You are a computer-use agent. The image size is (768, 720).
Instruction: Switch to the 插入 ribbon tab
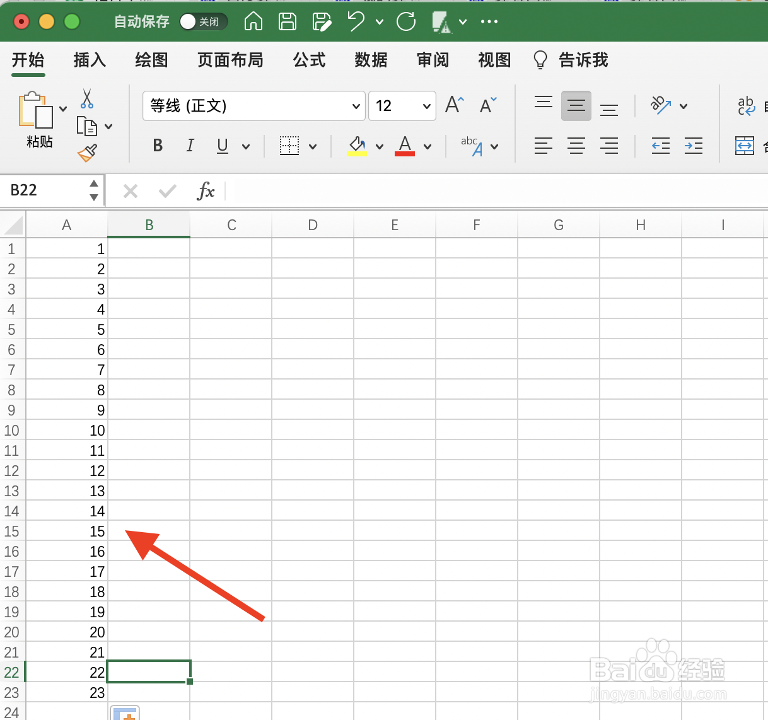[x=89, y=60]
